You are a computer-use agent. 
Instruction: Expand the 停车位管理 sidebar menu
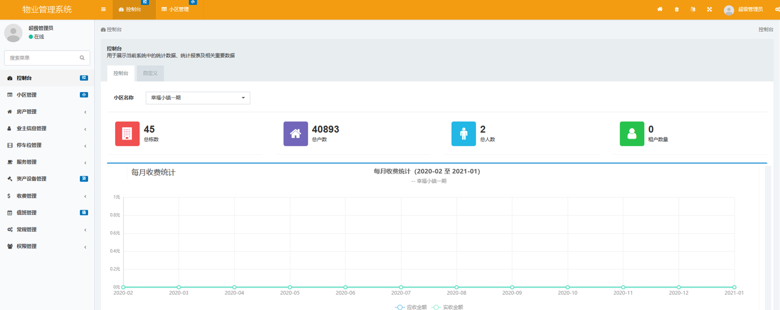[47, 145]
